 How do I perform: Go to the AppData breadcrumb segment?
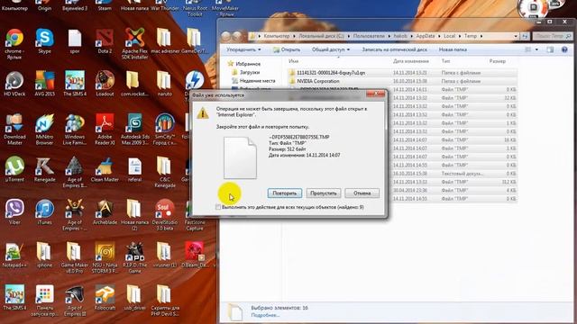click(x=426, y=36)
